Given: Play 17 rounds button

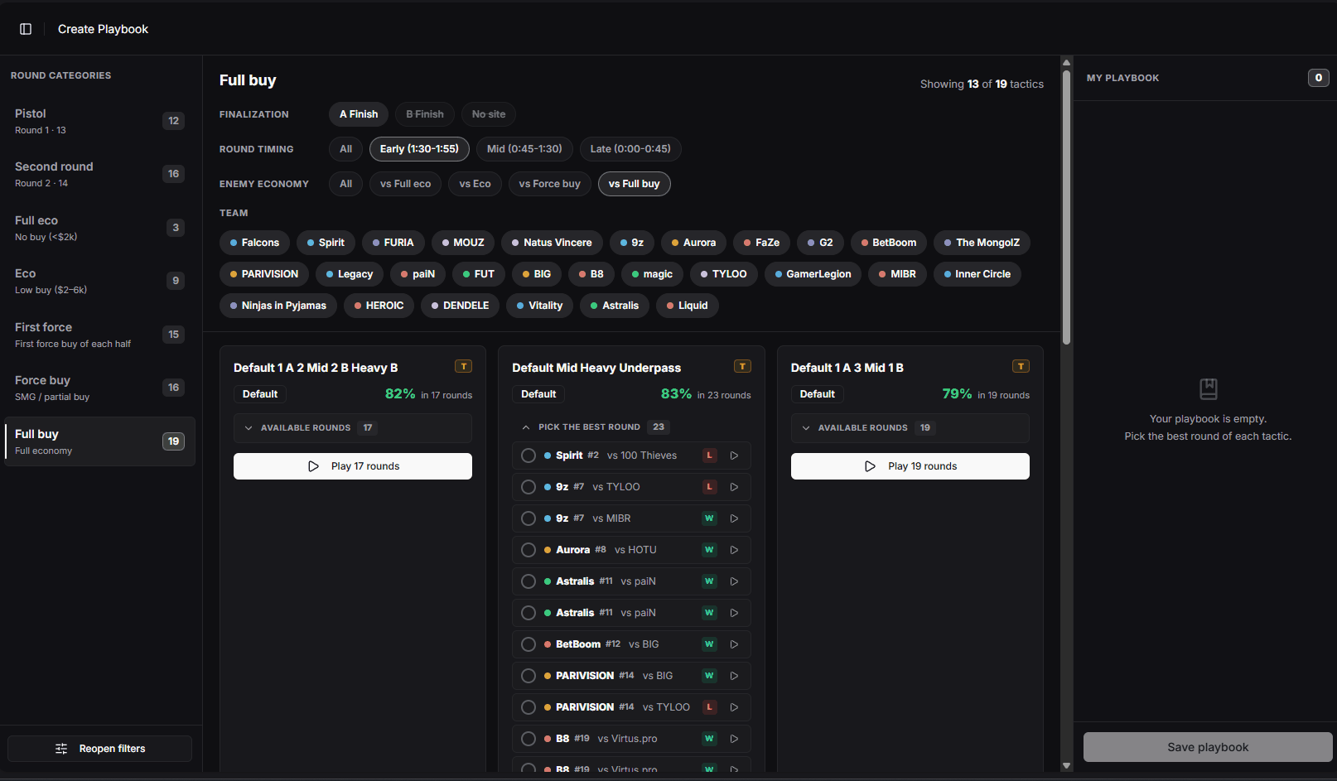Looking at the screenshot, I should 353,466.
